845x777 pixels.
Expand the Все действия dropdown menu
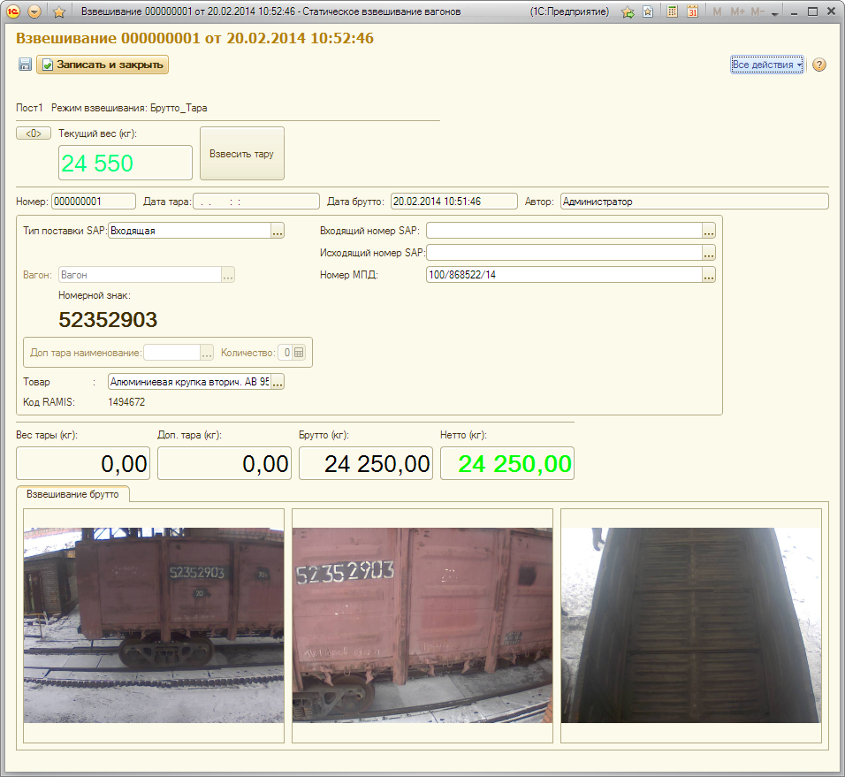pos(767,65)
